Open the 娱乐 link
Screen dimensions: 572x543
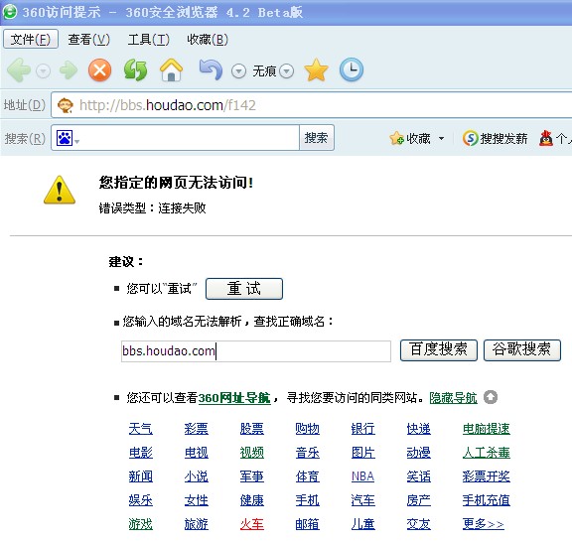coord(140,500)
